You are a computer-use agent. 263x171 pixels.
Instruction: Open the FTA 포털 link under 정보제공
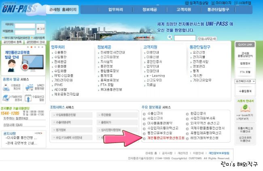[x=107, y=85]
